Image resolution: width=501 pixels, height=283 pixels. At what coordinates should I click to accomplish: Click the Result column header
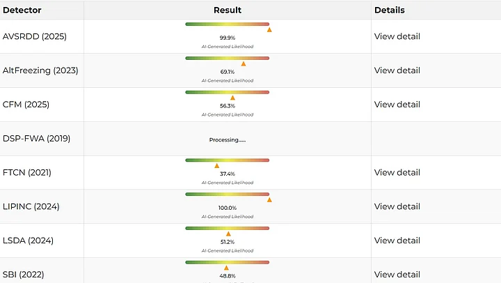(228, 10)
